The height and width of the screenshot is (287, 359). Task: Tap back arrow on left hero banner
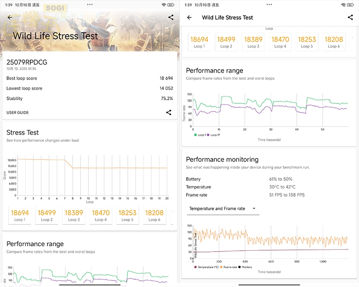(10, 17)
